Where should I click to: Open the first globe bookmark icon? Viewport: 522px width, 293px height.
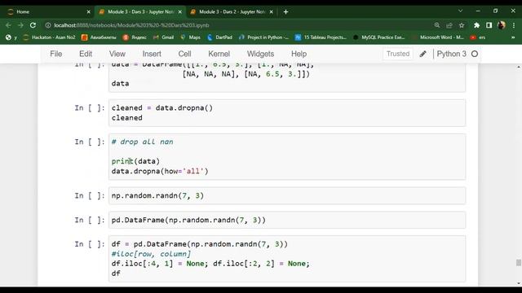click(8, 37)
